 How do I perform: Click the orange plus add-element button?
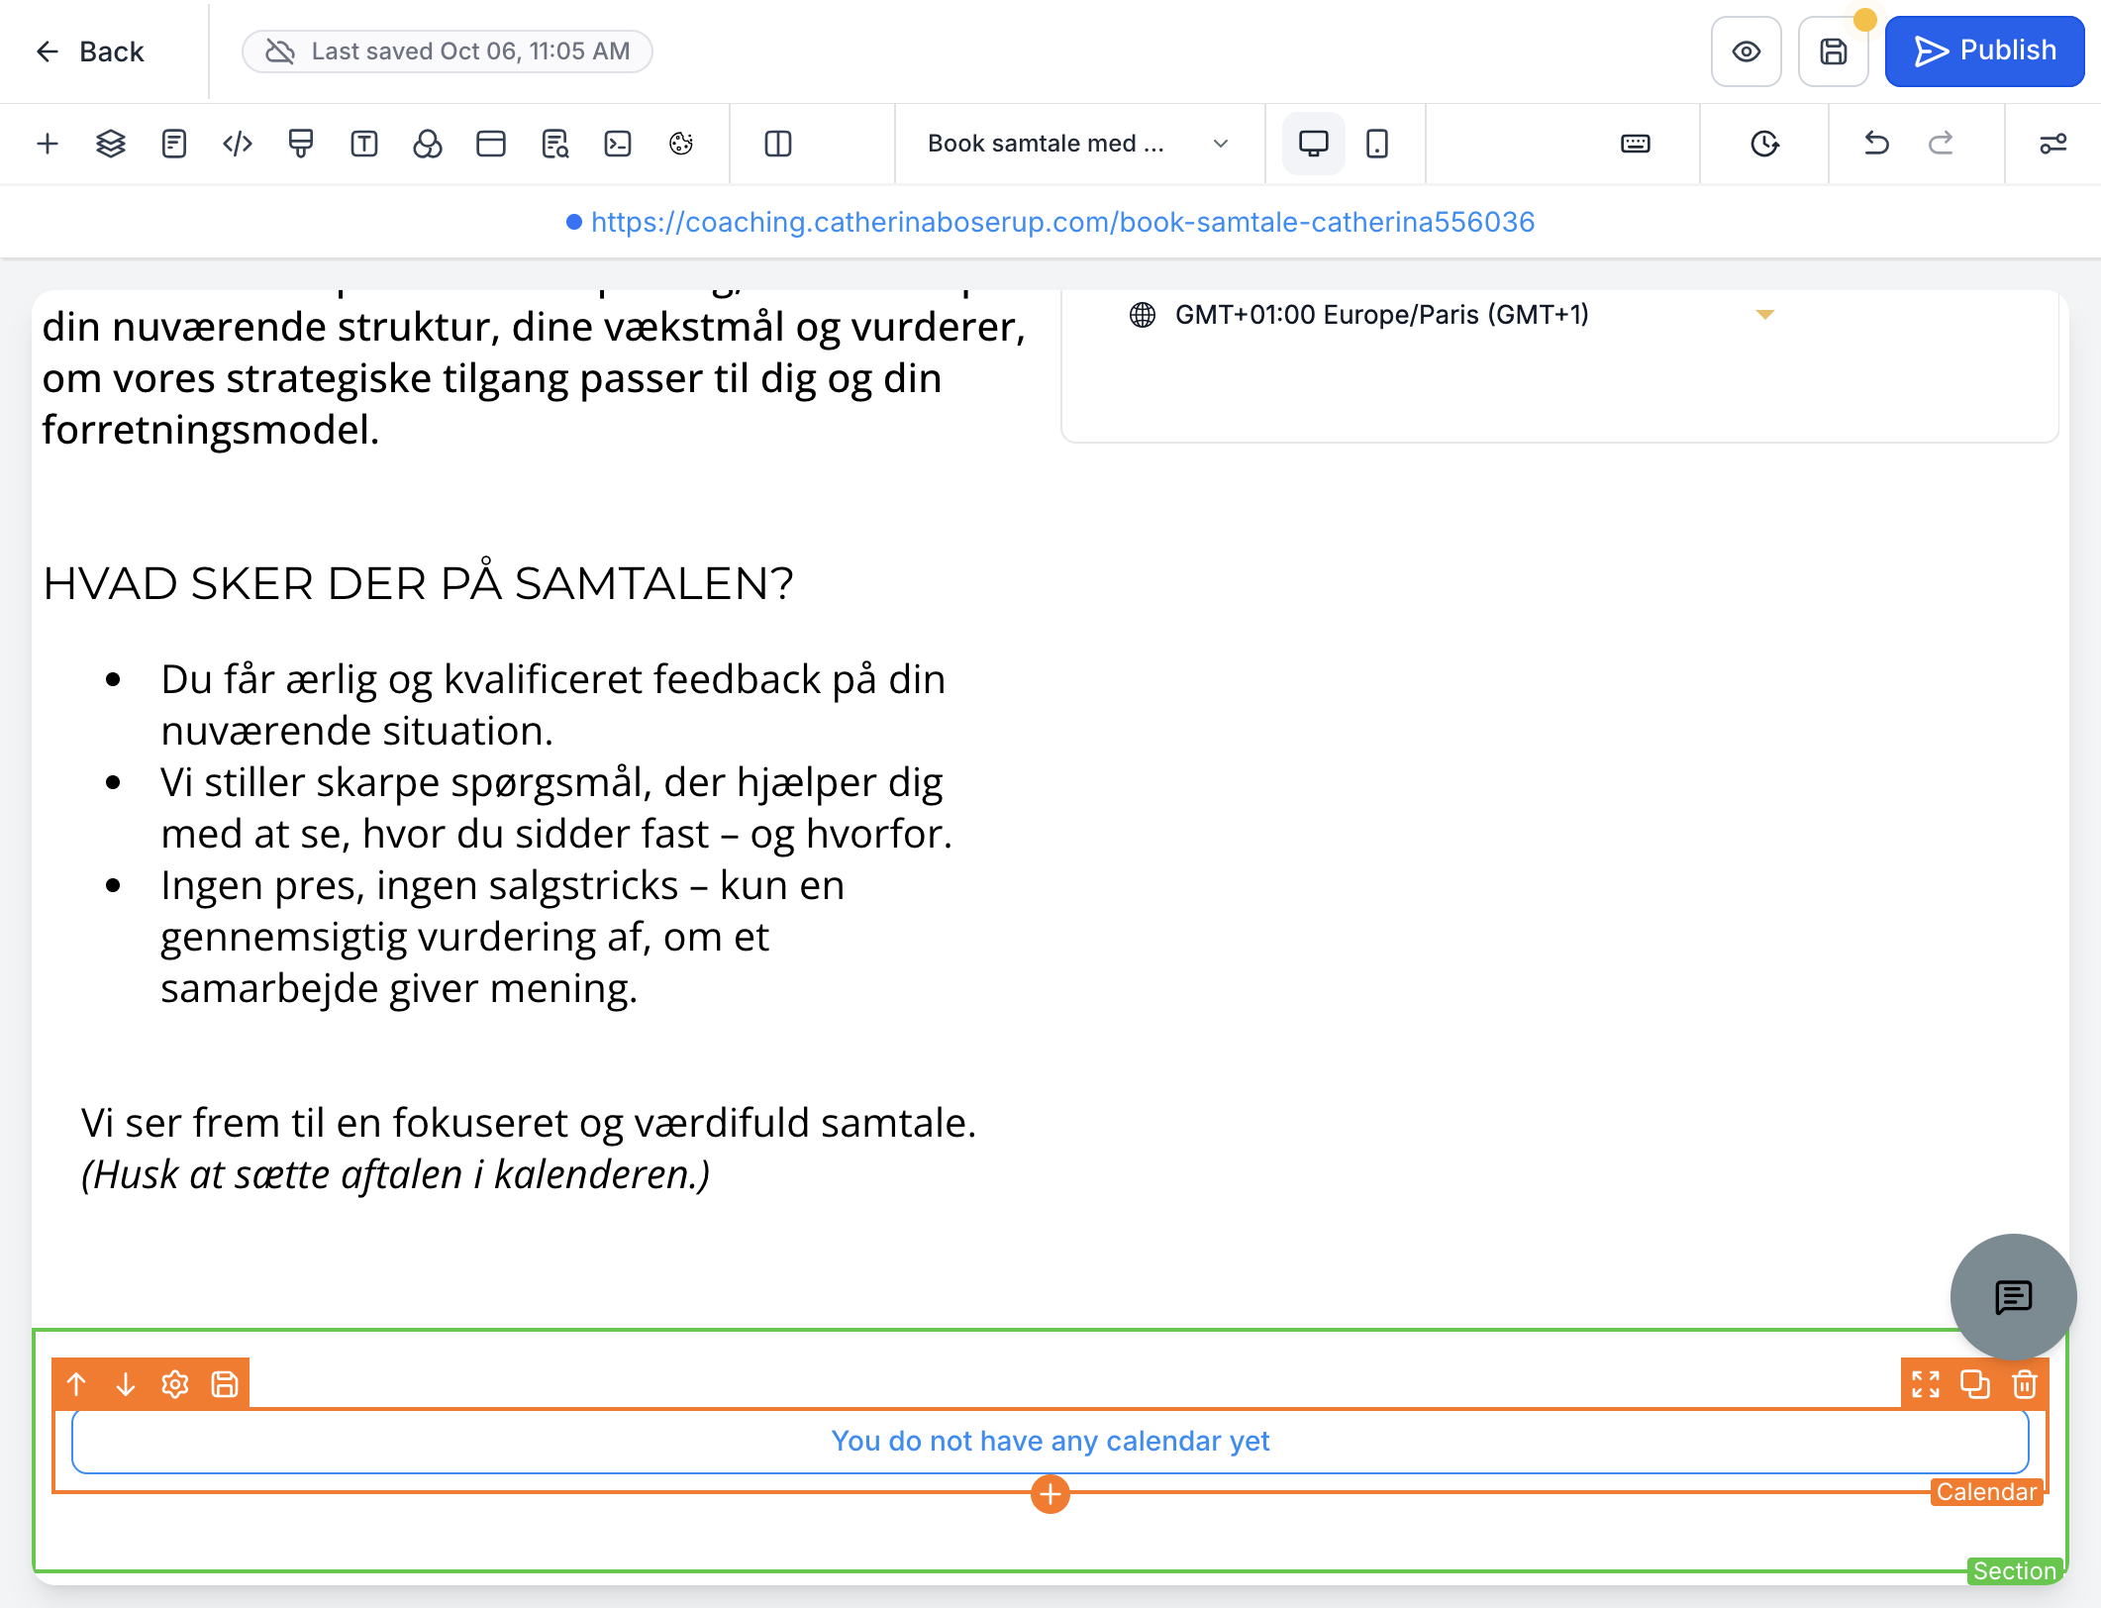pos(1050,1494)
